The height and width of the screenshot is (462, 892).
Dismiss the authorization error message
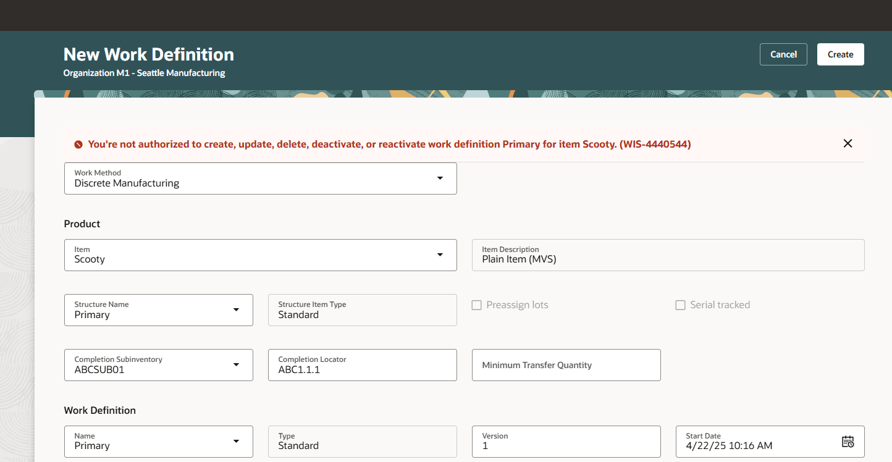(848, 143)
